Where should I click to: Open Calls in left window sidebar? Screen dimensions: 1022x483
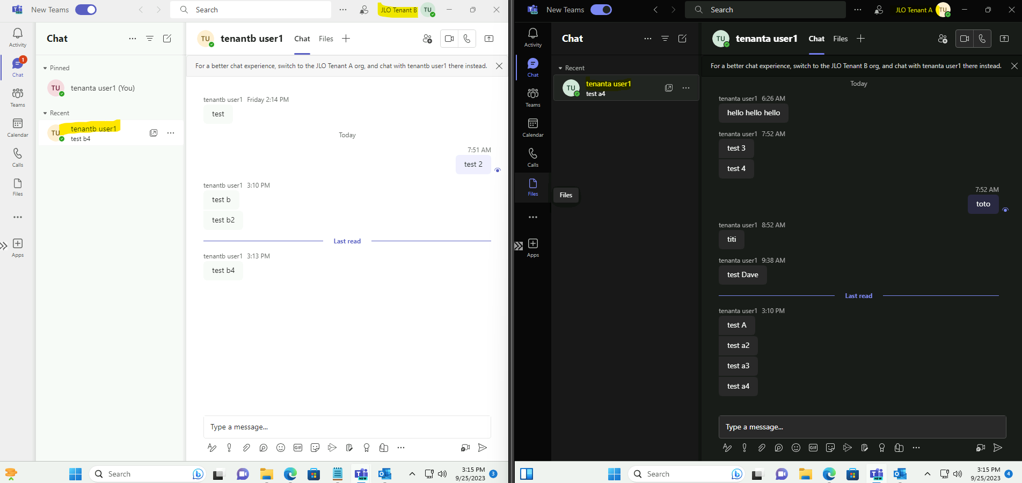[18, 158]
